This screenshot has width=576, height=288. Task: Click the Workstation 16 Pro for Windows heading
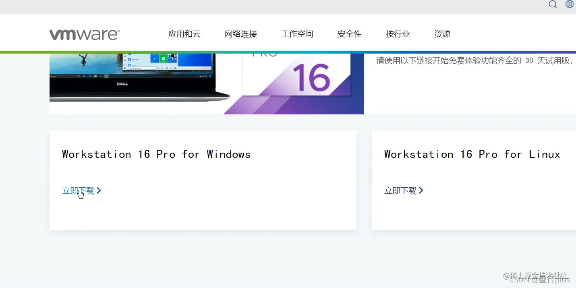pyautogui.click(x=156, y=154)
